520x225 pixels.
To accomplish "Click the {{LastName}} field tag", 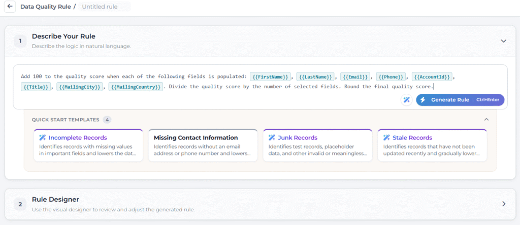I will (315, 77).
